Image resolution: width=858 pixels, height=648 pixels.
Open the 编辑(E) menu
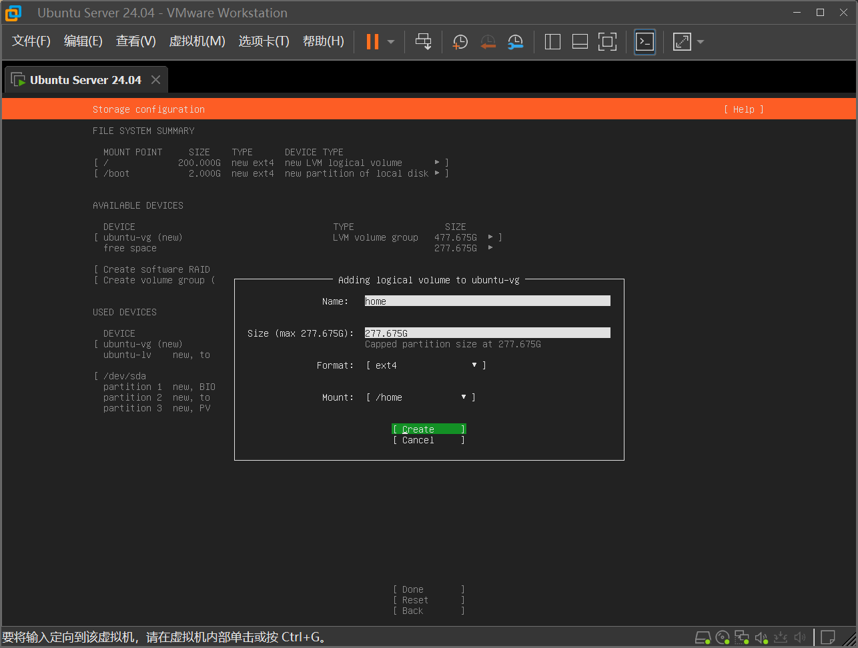(x=83, y=41)
